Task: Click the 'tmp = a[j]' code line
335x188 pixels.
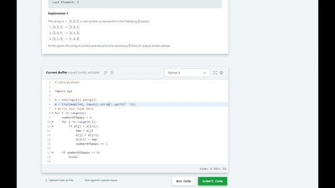Action: pyautogui.click(x=84, y=131)
